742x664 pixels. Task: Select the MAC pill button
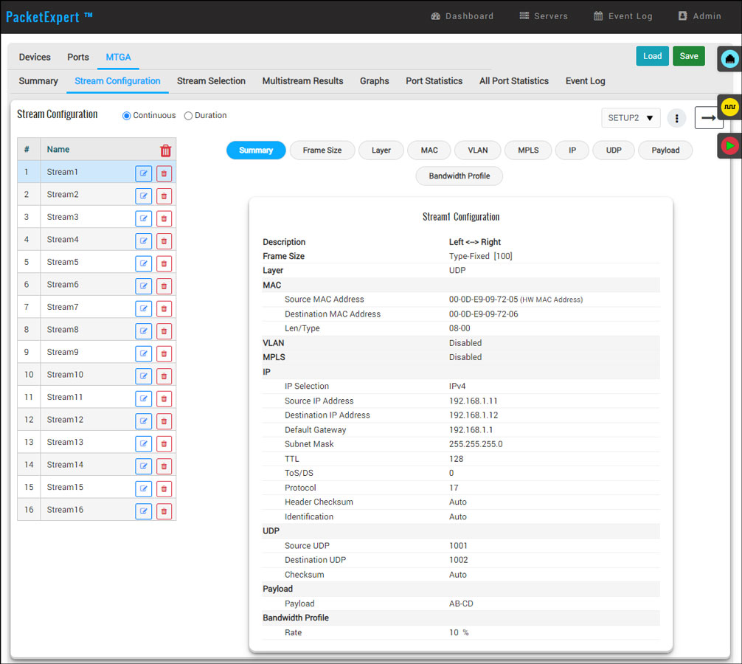click(x=429, y=151)
